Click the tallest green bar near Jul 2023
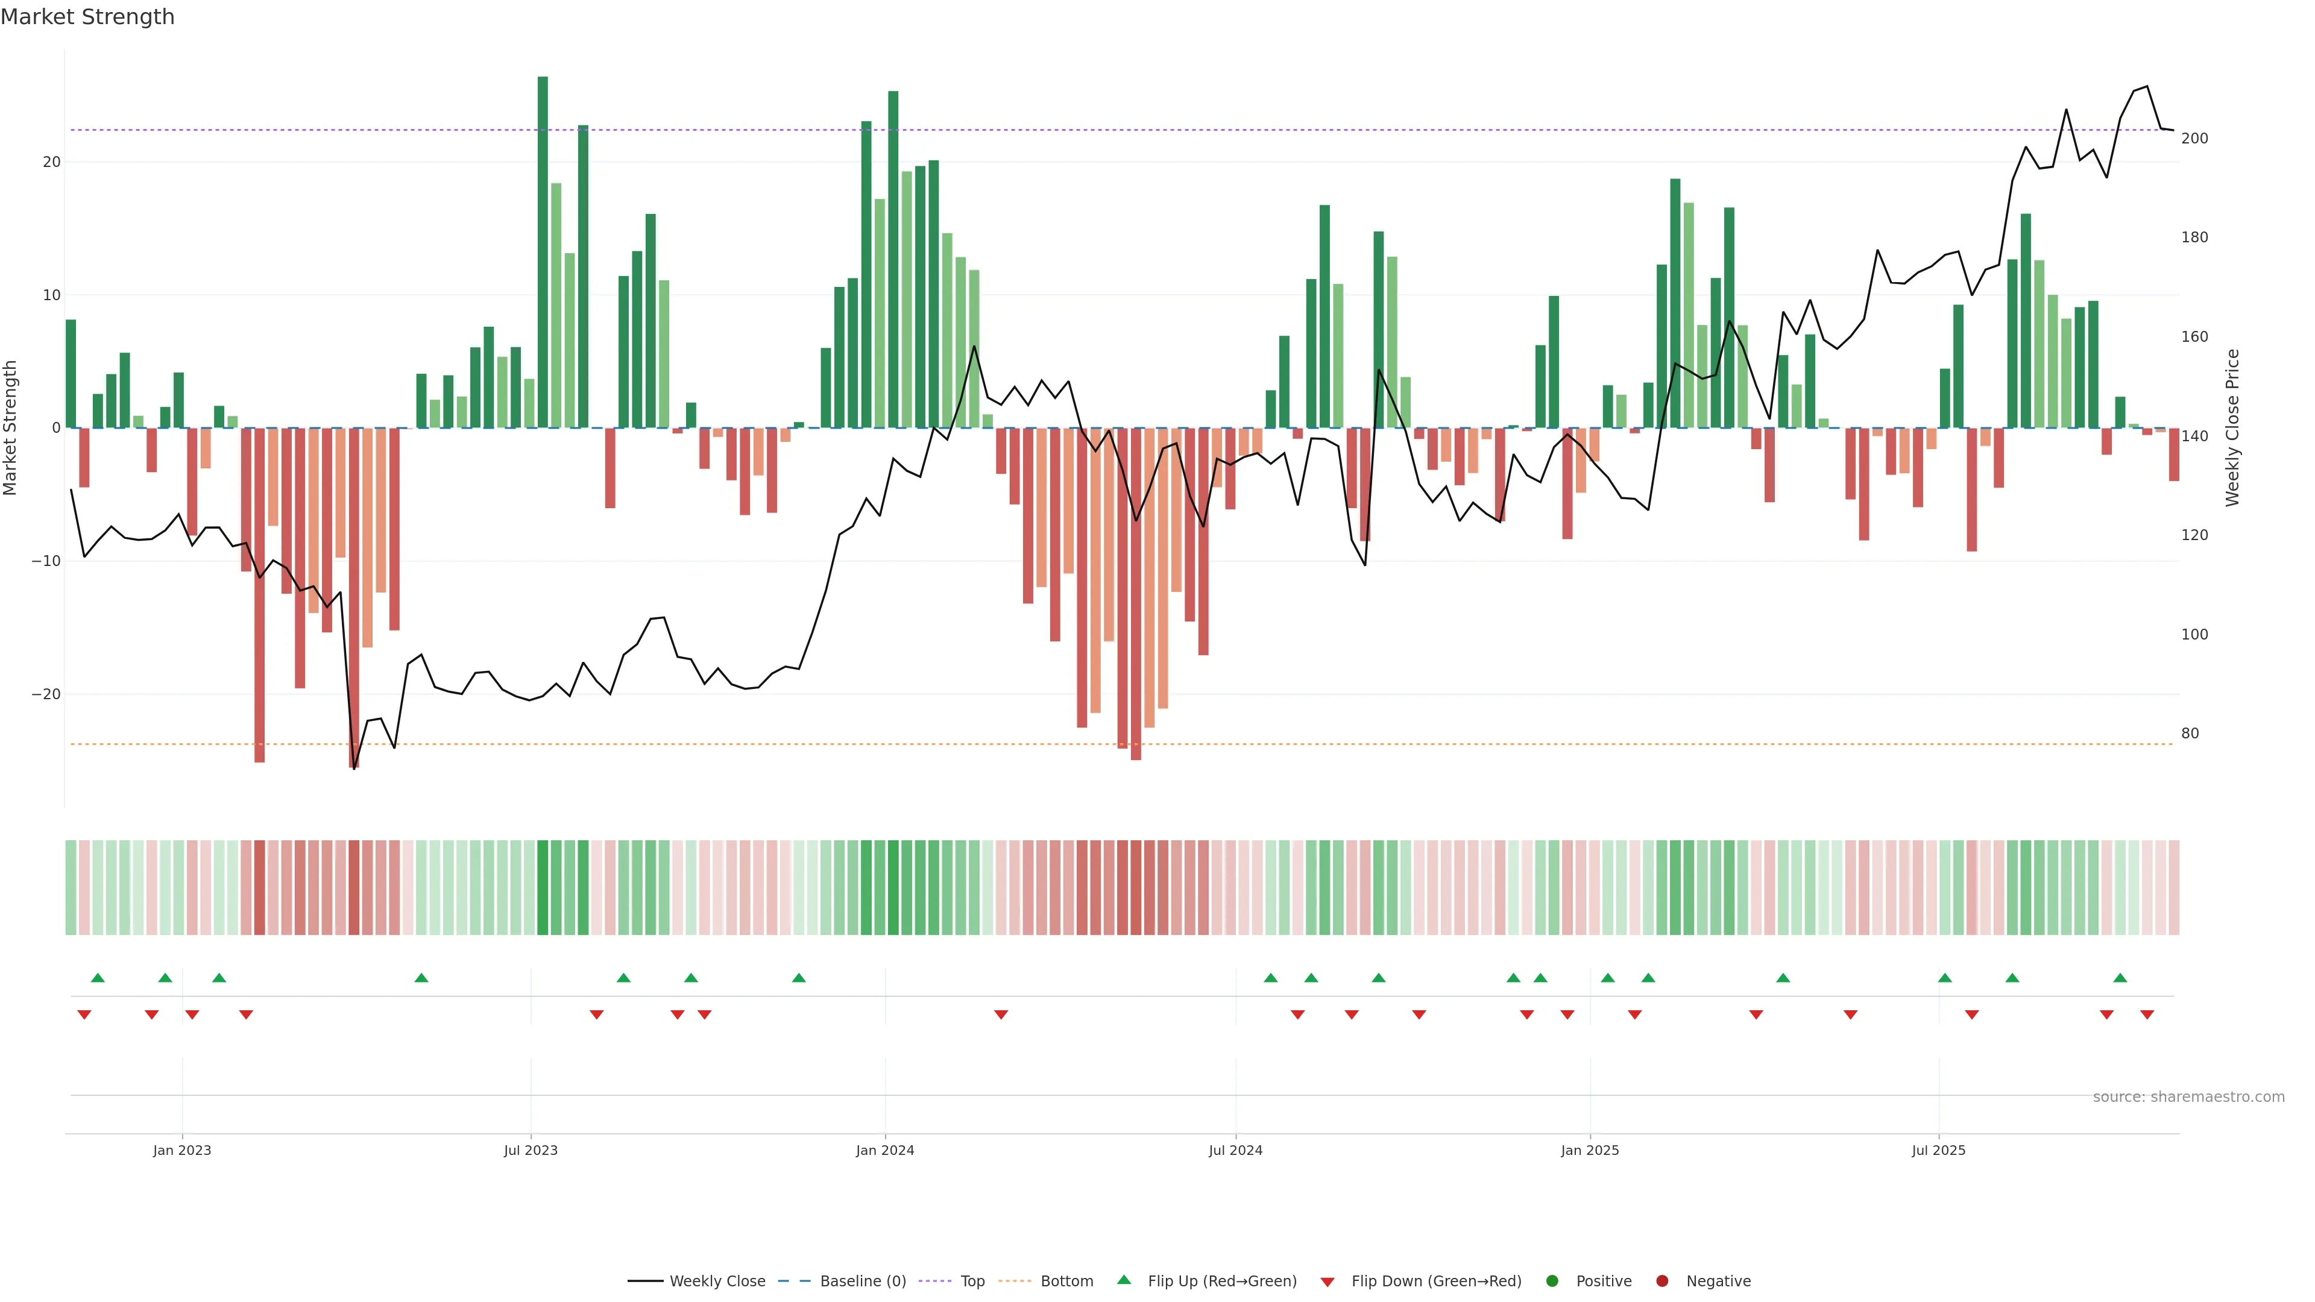The height and width of the screenshot is (1302, 2315). (543, 251)
